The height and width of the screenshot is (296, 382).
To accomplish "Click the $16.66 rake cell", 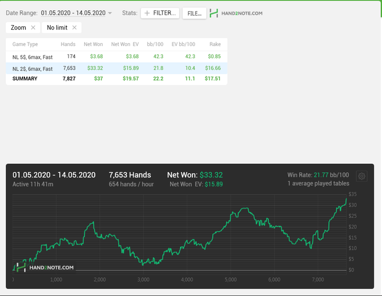I will [x=213, y=68].
